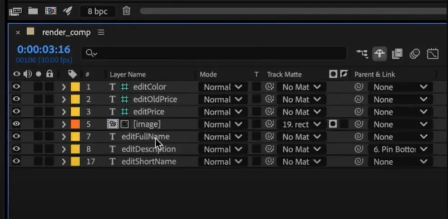The height and width of the screenshot is (219, 448).
Task: Hide the editDescription layer
Action: (16, 149)
